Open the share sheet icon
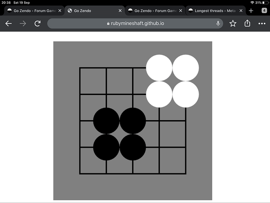The width and height of the screenshot is (270, 203). [247, 23]
